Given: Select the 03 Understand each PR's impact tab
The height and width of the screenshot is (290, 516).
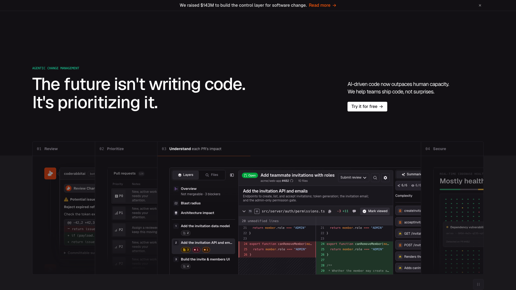Looking at the screenshot, I should (289, 149).
